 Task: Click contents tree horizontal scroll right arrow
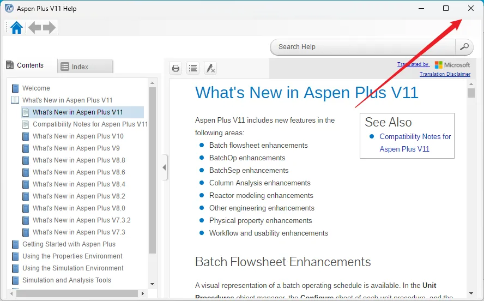pos(143,293)
